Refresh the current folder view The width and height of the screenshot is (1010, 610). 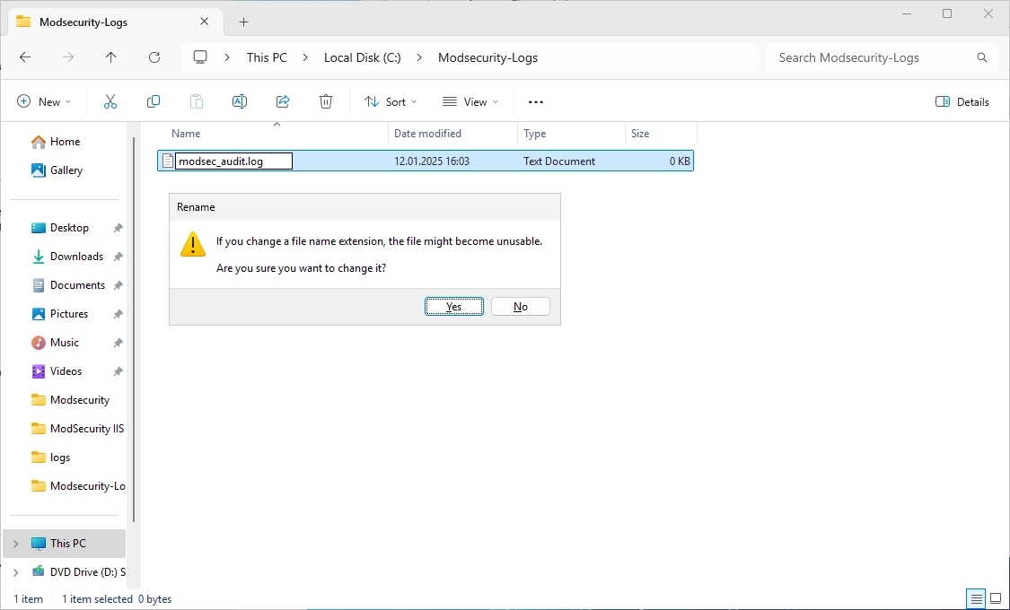(x=154, y=57)
